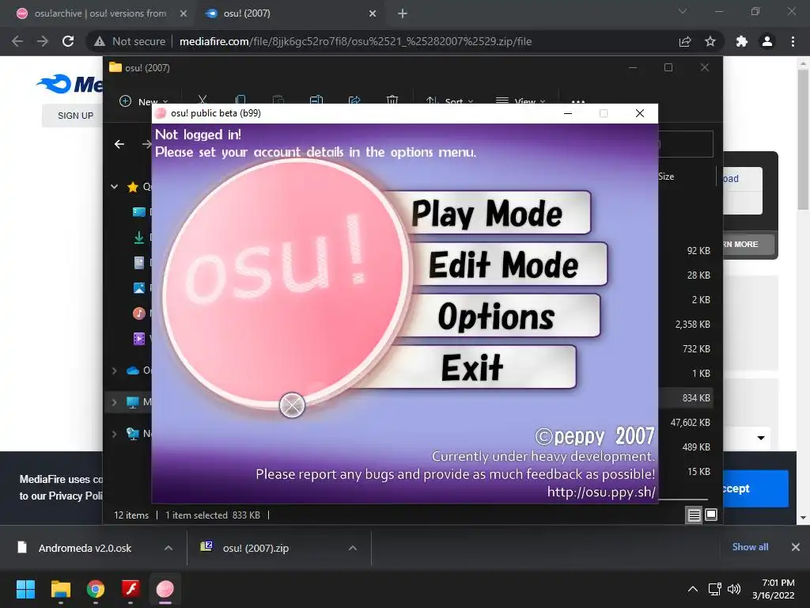
Task: Go back in Chrome browser
Action: click(x=17, y=41)
